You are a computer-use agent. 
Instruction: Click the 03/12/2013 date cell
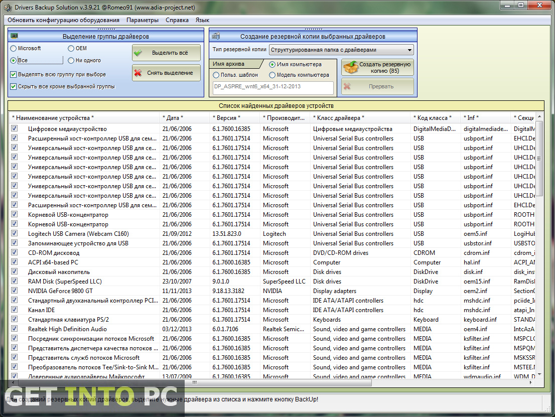(177, 329)
